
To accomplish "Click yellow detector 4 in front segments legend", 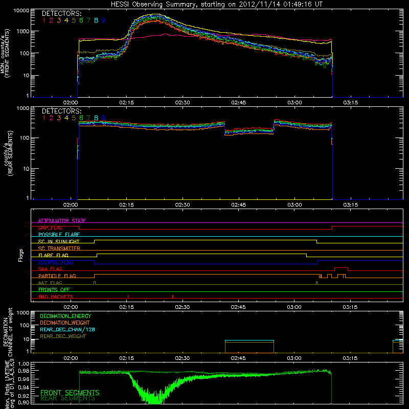I will point(66,20).
